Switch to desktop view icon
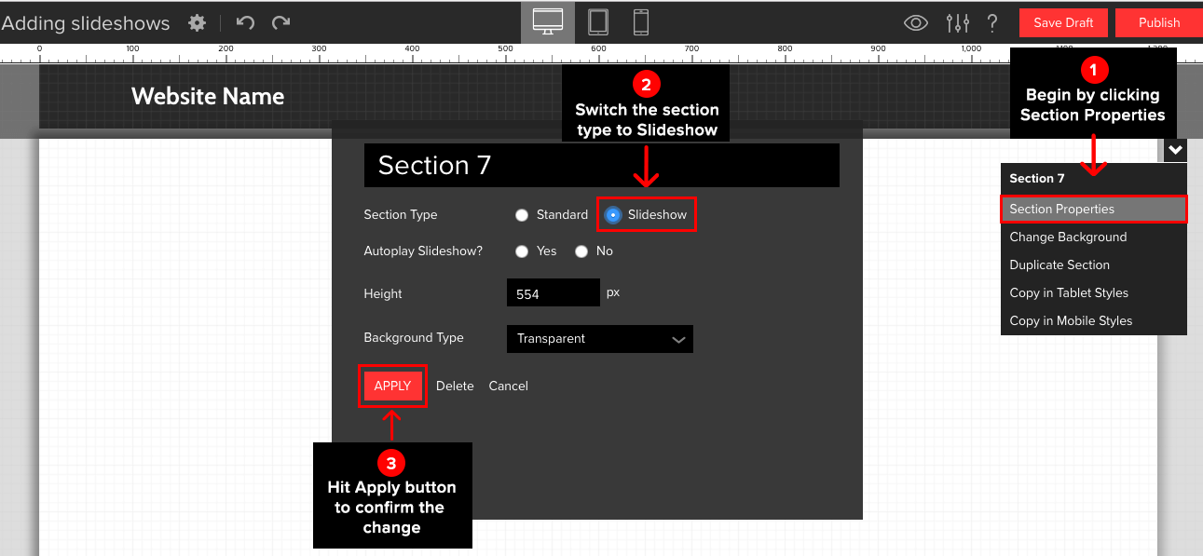The image size is (1203, 556). click(547, 22)
